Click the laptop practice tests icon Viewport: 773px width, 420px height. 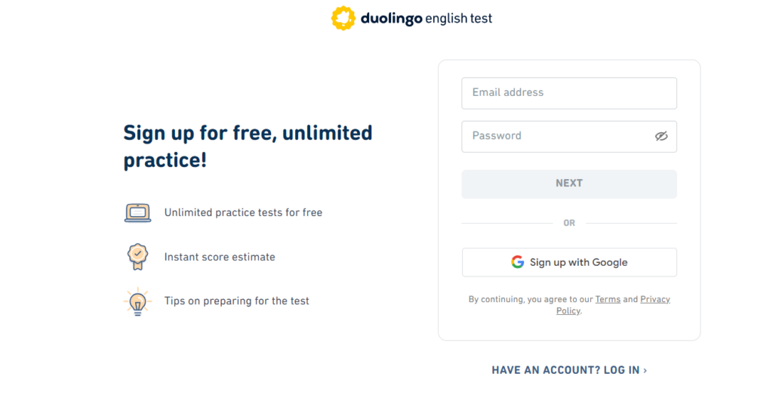[x=137, y=213]
